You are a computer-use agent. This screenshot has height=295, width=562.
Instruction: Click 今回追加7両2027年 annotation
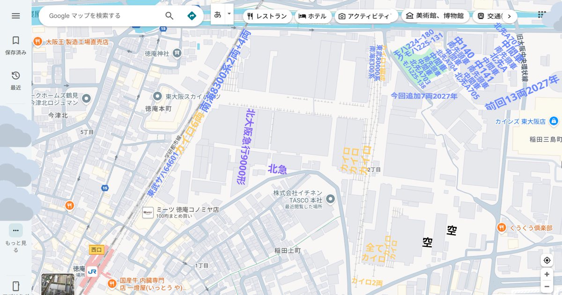coord(424,96)
